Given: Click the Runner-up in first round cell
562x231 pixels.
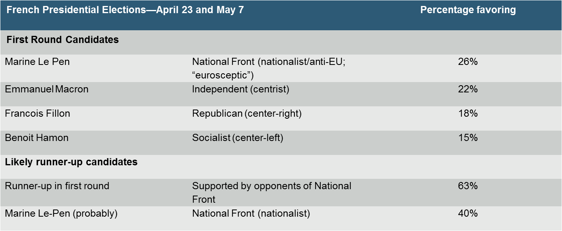Looking at the screenshot, I should point(57,186).
